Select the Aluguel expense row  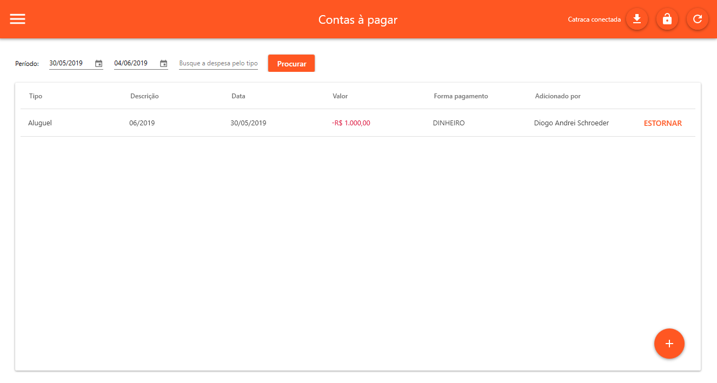click(x=40, y=123)
